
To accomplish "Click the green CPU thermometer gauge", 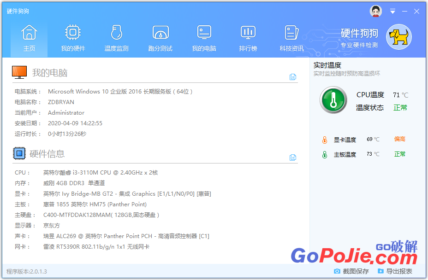I will (333, 100).
